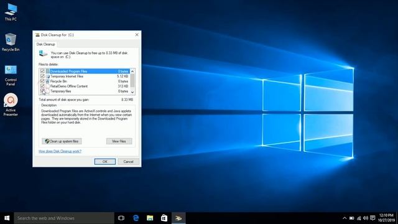Launch Microsoft Edge from the taskbar

[x=136, y=218]
